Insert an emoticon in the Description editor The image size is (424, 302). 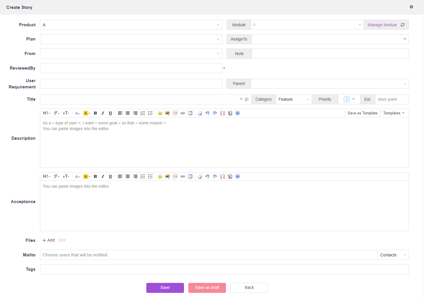160,113
